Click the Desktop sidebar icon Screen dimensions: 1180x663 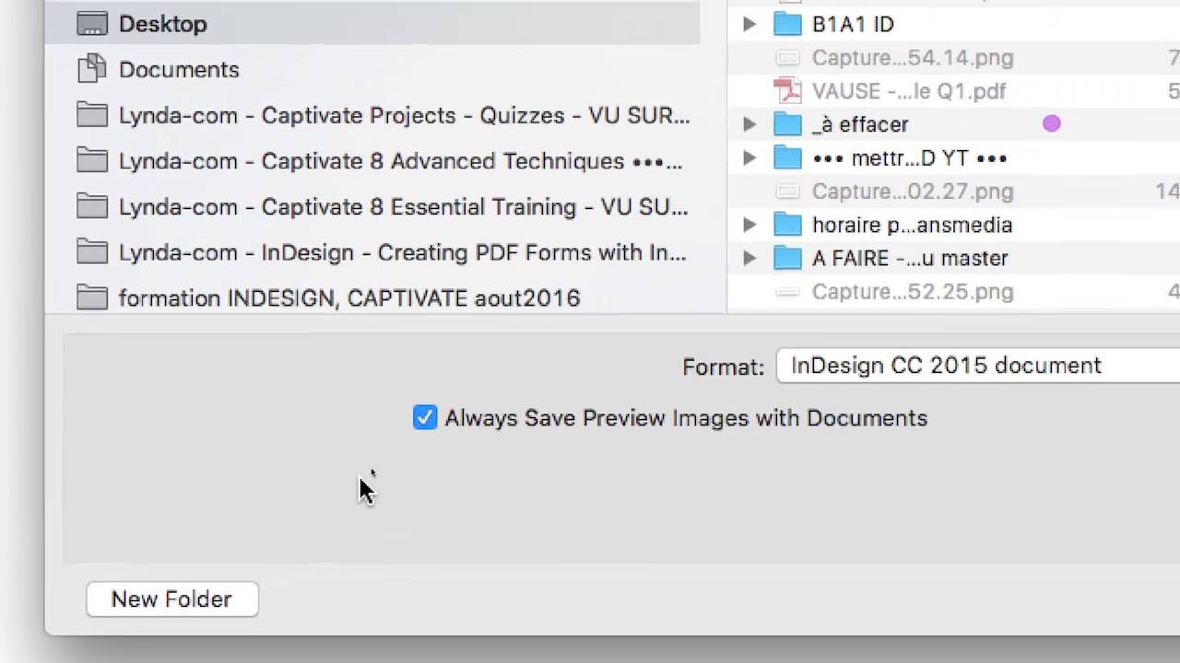point(92,25)
